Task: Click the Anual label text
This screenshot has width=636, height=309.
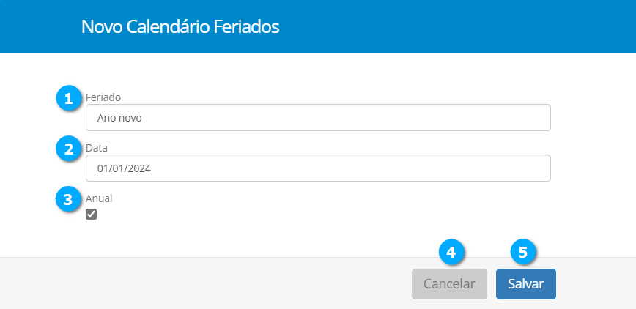Action: 99,198
